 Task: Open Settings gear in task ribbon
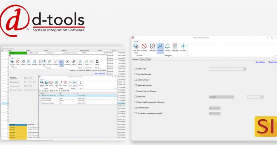[97, 63]
